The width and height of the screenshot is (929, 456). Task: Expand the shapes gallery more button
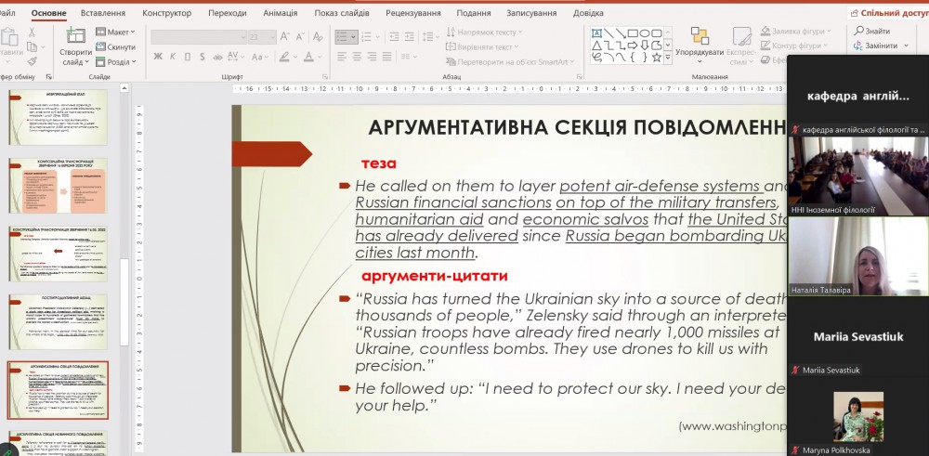[668, 58]
